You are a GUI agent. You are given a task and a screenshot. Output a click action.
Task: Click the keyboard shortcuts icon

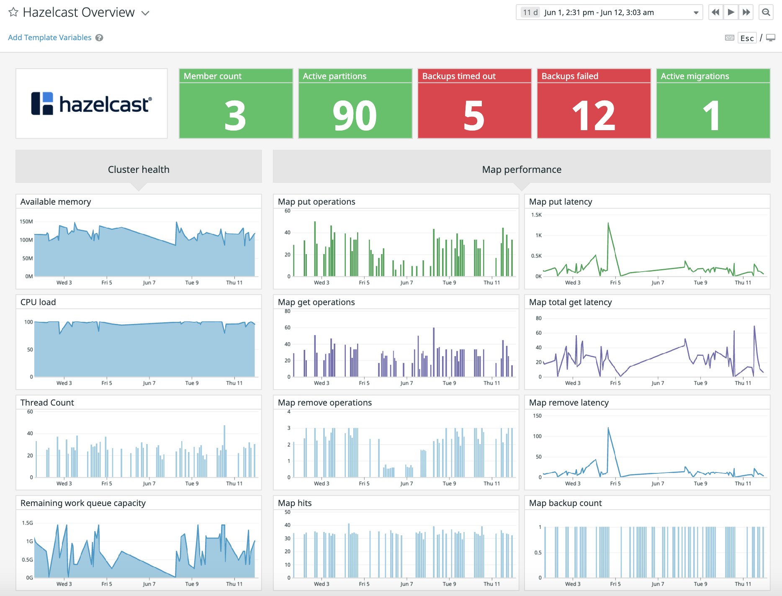(x=729, y=38)
